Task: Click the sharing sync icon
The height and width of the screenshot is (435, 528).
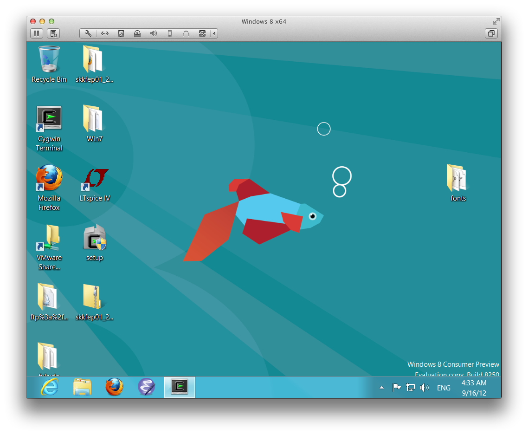Action: click(x=202, y=33)
